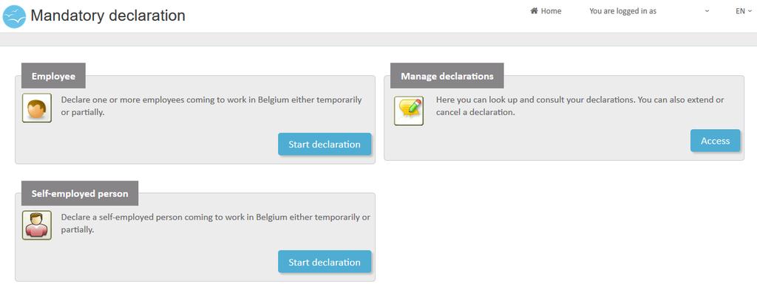This screenshot has width=757, height=300.
Task: Select the Self-employed person header tab
Action: click(x=80, y=194)
